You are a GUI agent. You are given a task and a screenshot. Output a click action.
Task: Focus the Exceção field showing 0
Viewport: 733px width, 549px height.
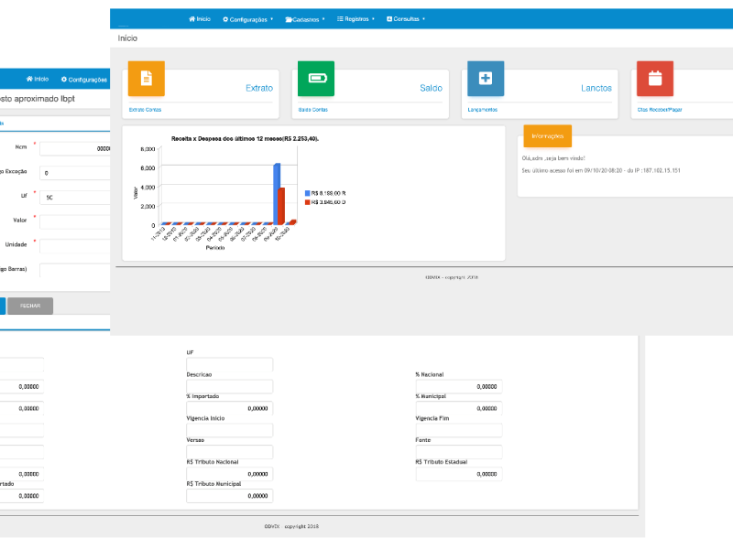point(75,173)
